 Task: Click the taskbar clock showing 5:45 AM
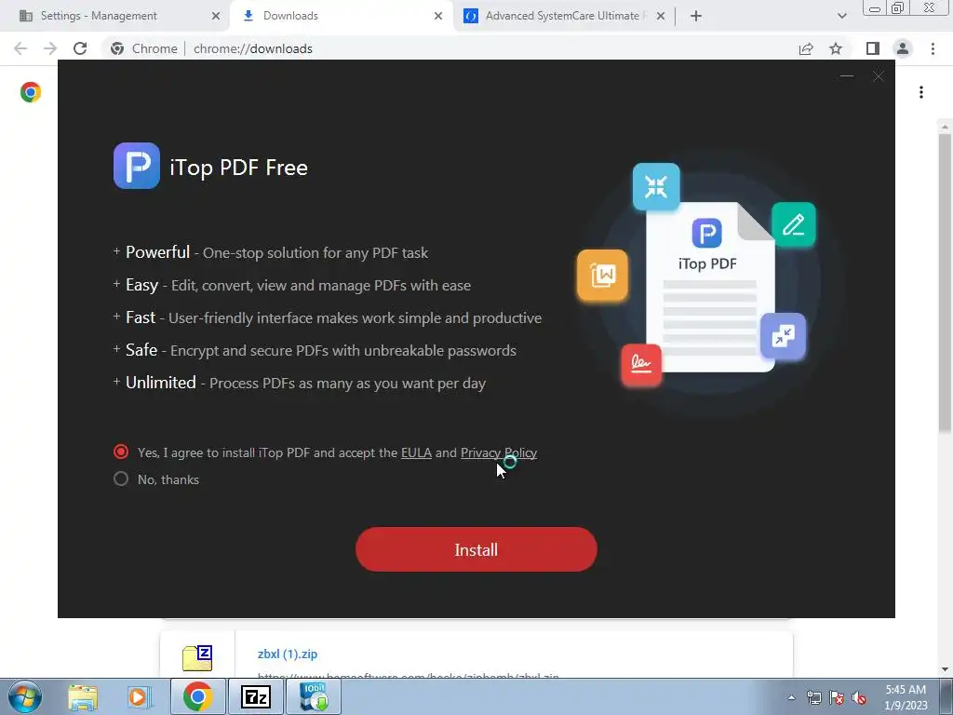click(x=906, y=697)
